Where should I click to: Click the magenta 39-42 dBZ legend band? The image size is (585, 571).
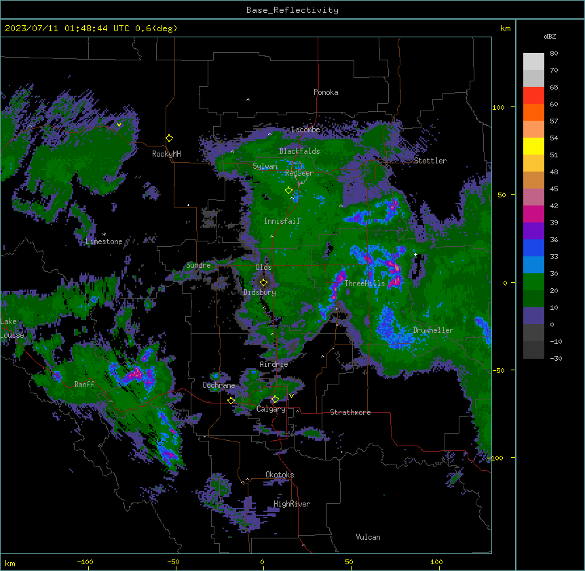(x=533, y=214)
